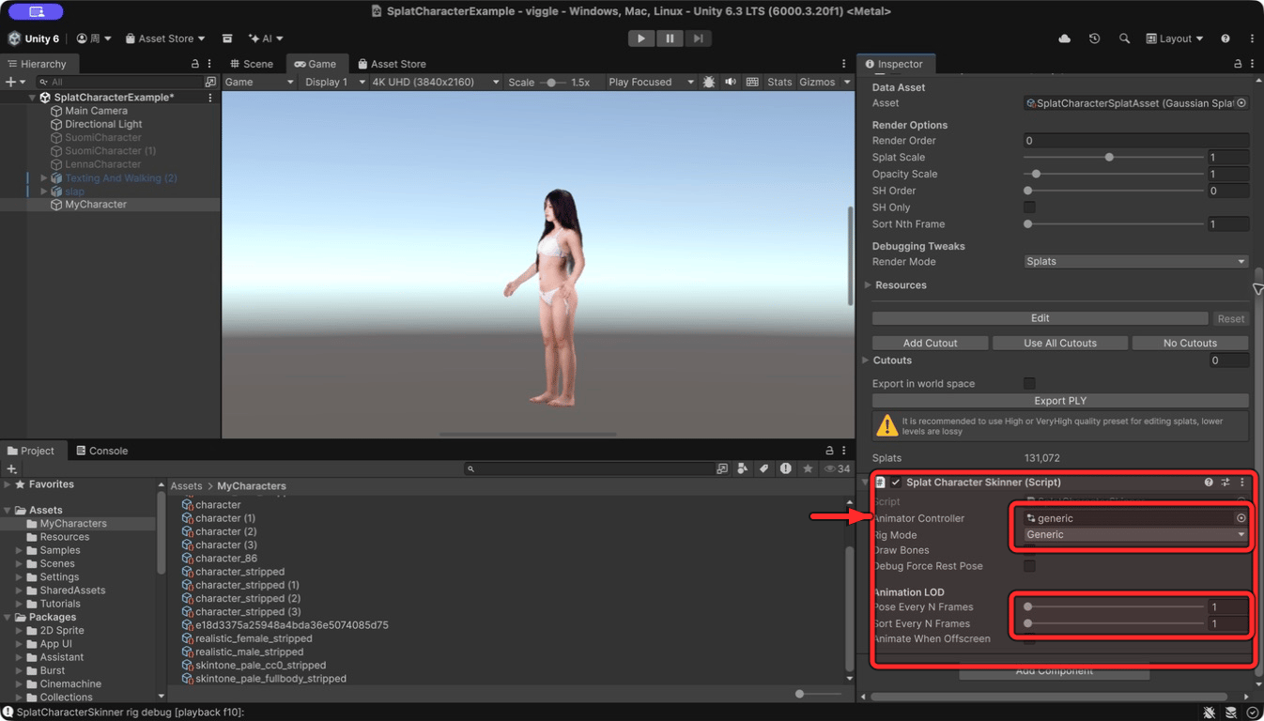
Task: Select MyCharacter in the Hierarchy
Action: 95,204
